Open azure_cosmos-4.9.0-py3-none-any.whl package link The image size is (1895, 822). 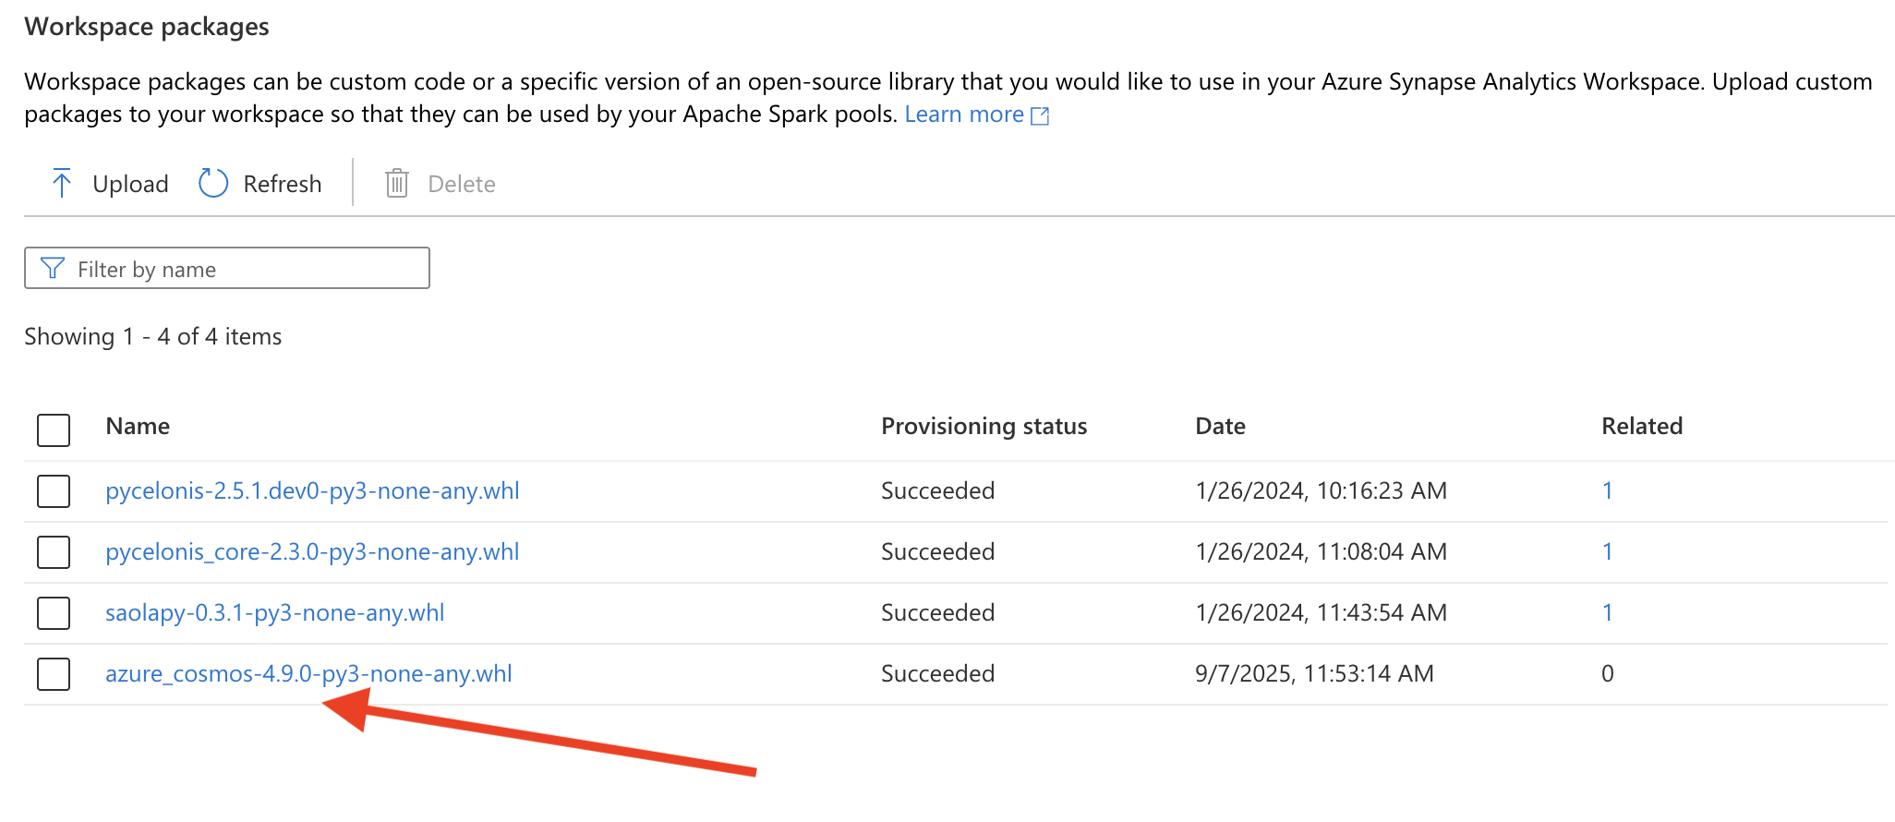pyautogui.click(x=308, y=674)
